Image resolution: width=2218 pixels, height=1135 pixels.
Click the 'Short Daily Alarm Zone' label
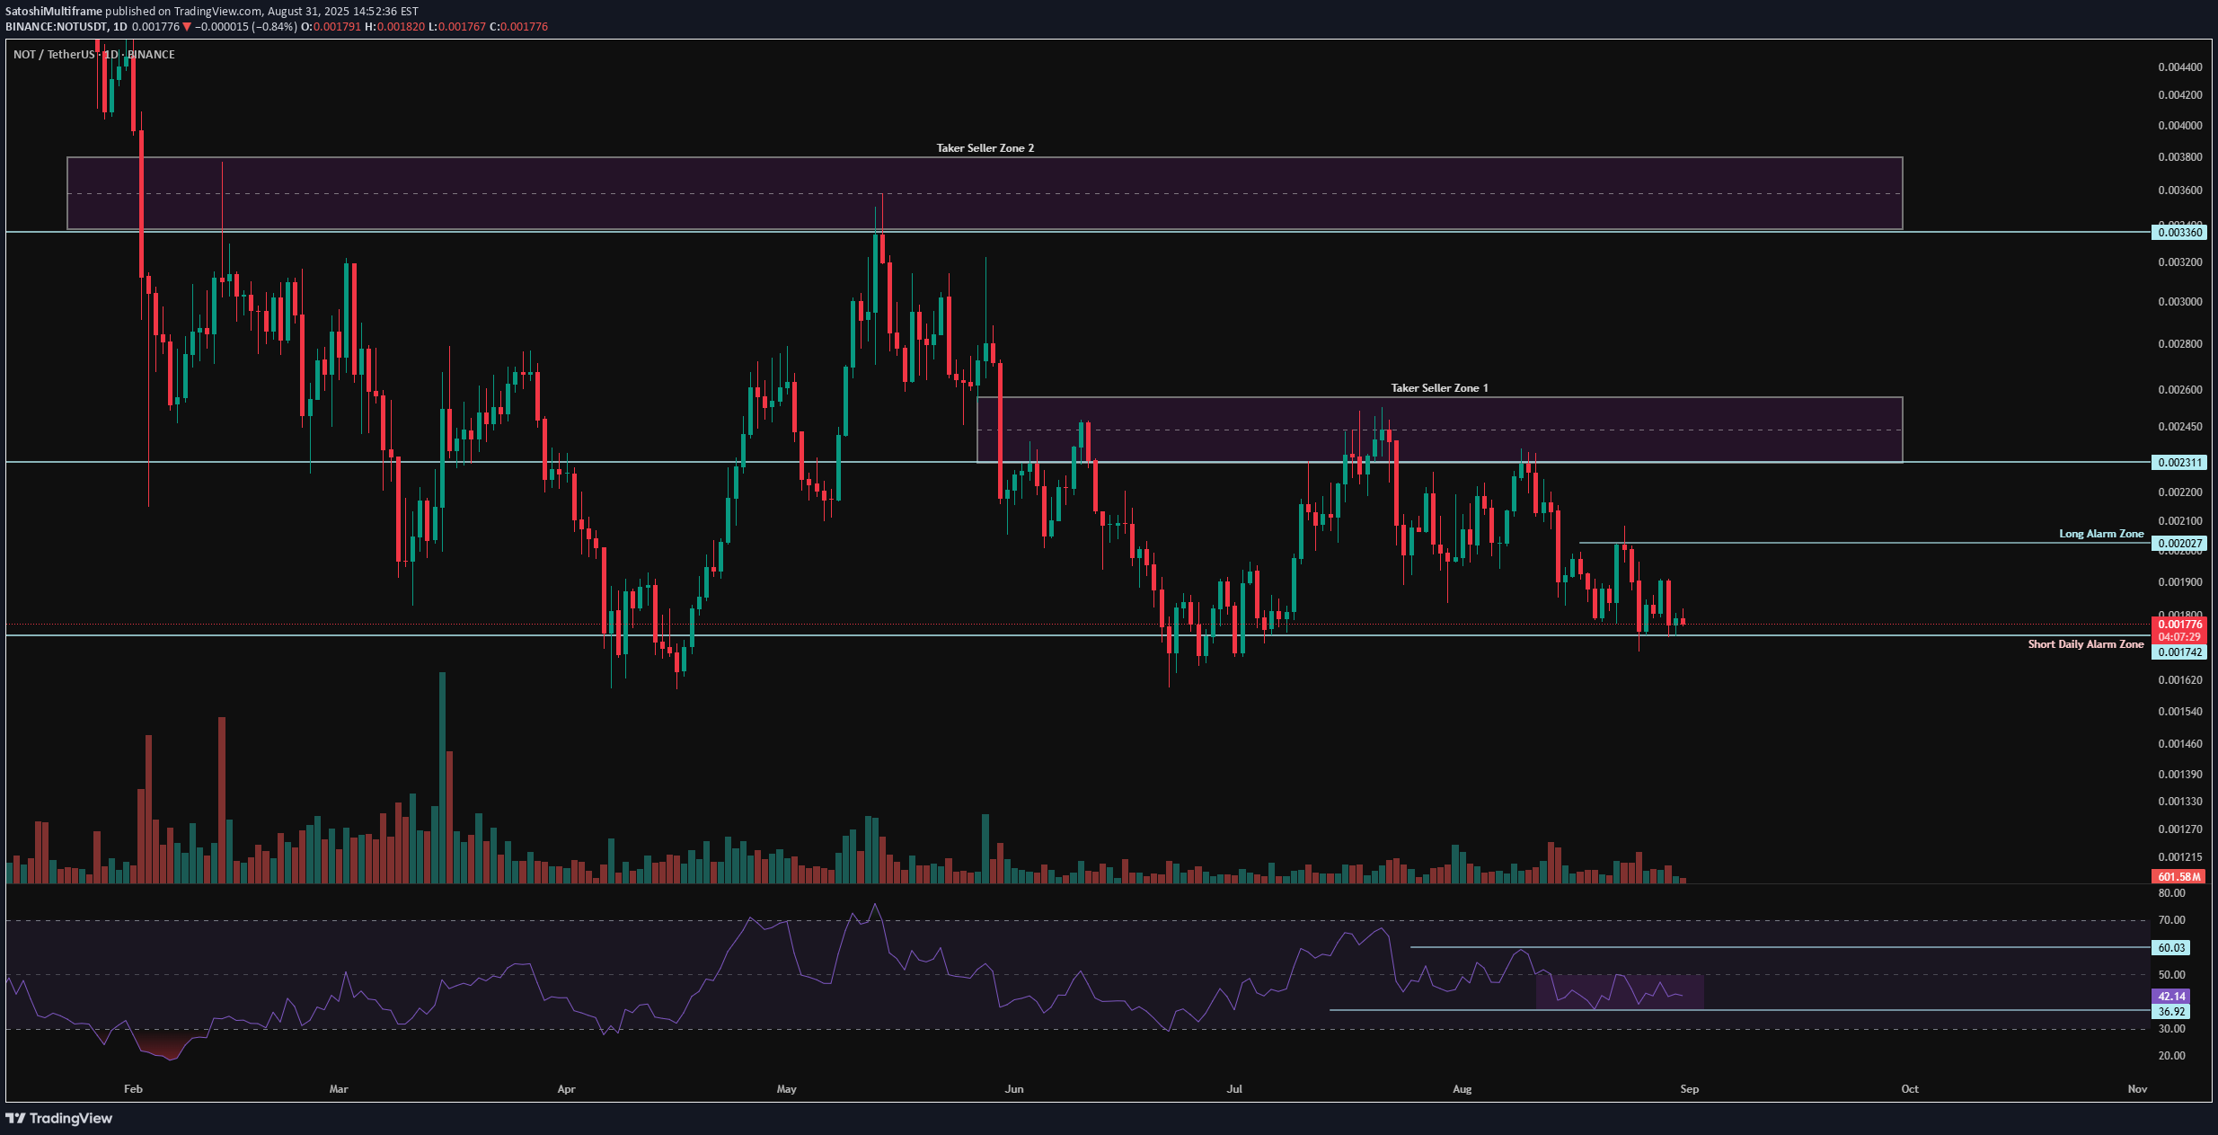point(2086,644)
